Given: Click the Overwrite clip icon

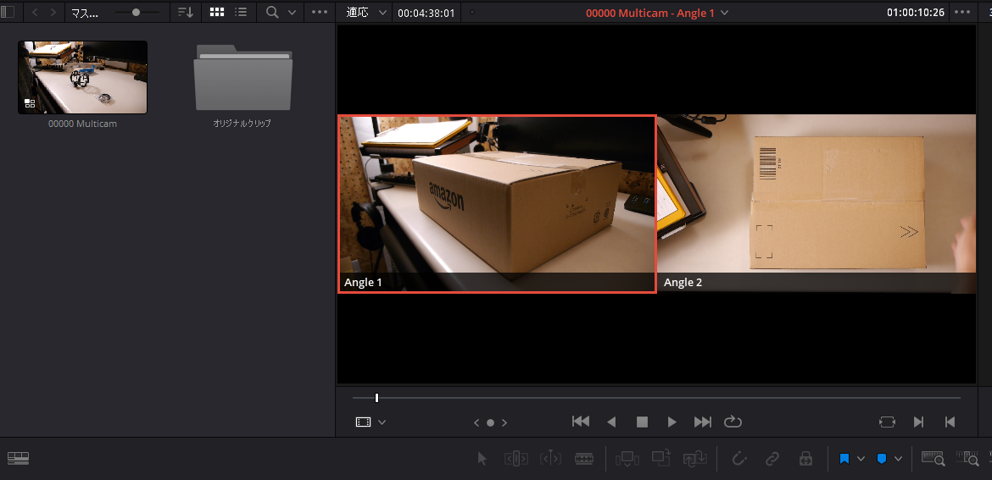Looking at the screenshot, I should tap(661, 459).
